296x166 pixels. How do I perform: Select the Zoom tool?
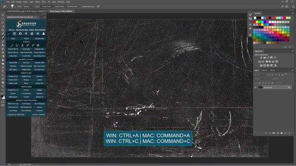tap(3, 86)
